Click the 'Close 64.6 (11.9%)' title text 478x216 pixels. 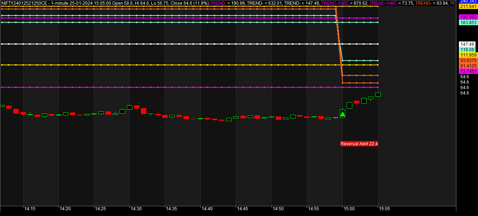[189, 3]
